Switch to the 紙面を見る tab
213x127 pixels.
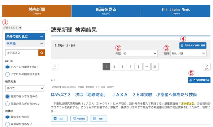(106, 11)
